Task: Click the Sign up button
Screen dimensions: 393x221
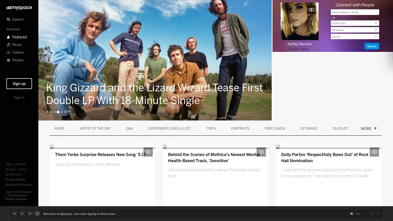Action: pos(19,84)
